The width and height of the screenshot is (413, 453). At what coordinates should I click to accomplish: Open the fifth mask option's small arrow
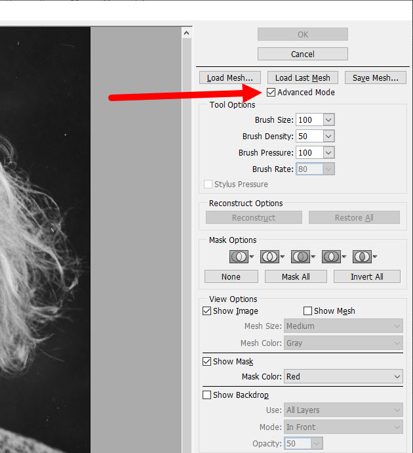pyautogui.click(x=375, y=256)
